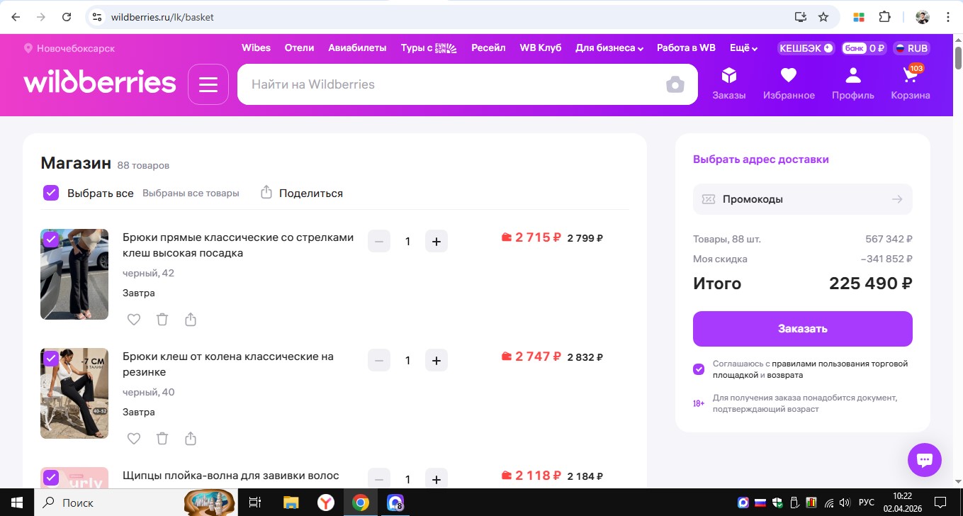963x516 pixels.
Task: Open the Chrome profile avatar
Action: (923, 17)
